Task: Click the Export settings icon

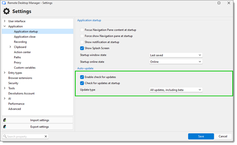Action: pos(5,127)
